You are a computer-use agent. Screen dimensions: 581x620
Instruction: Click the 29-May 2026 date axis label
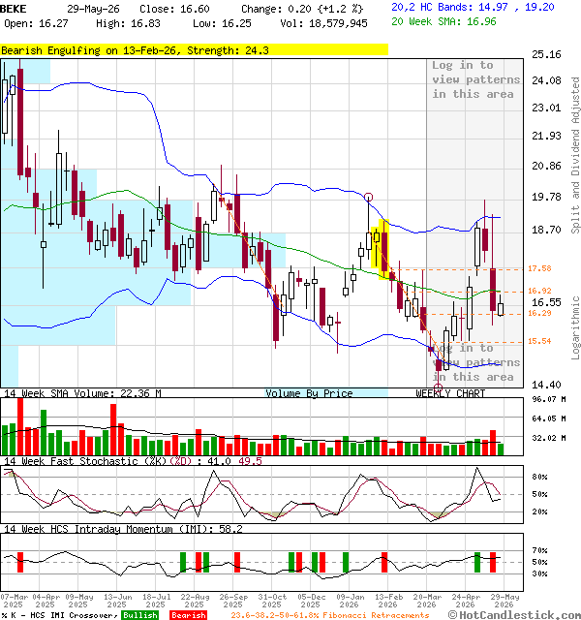505,601
